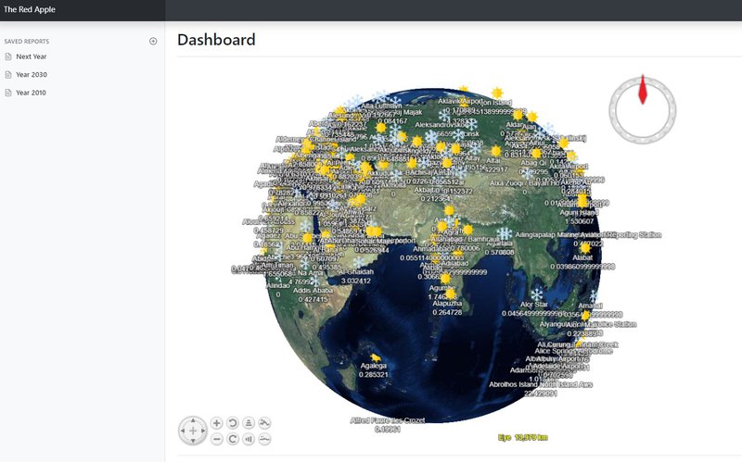This screenshot has height=462, width=742.
Task: Rotate globe clockwise with heading button
Action: [232, 439]
